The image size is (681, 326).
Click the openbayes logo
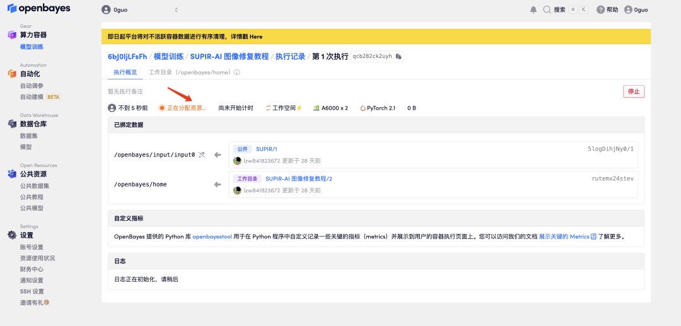point(38,9)
